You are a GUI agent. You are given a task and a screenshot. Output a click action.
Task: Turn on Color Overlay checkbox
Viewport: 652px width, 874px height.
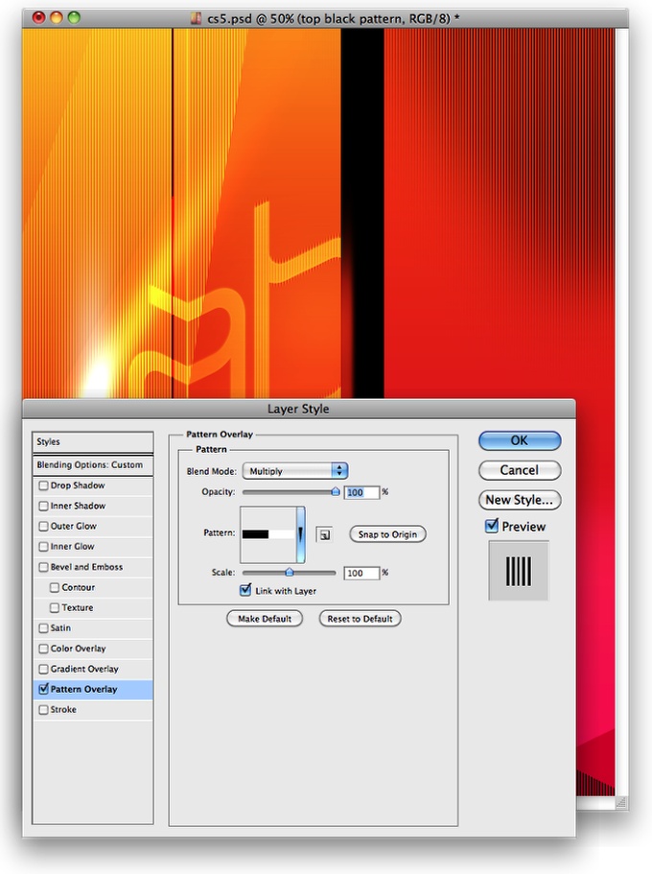click(43, 649)
